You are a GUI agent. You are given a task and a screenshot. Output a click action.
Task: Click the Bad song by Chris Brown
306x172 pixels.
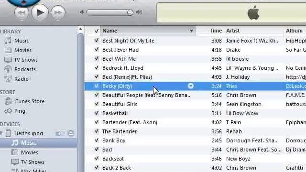(107, 150)
